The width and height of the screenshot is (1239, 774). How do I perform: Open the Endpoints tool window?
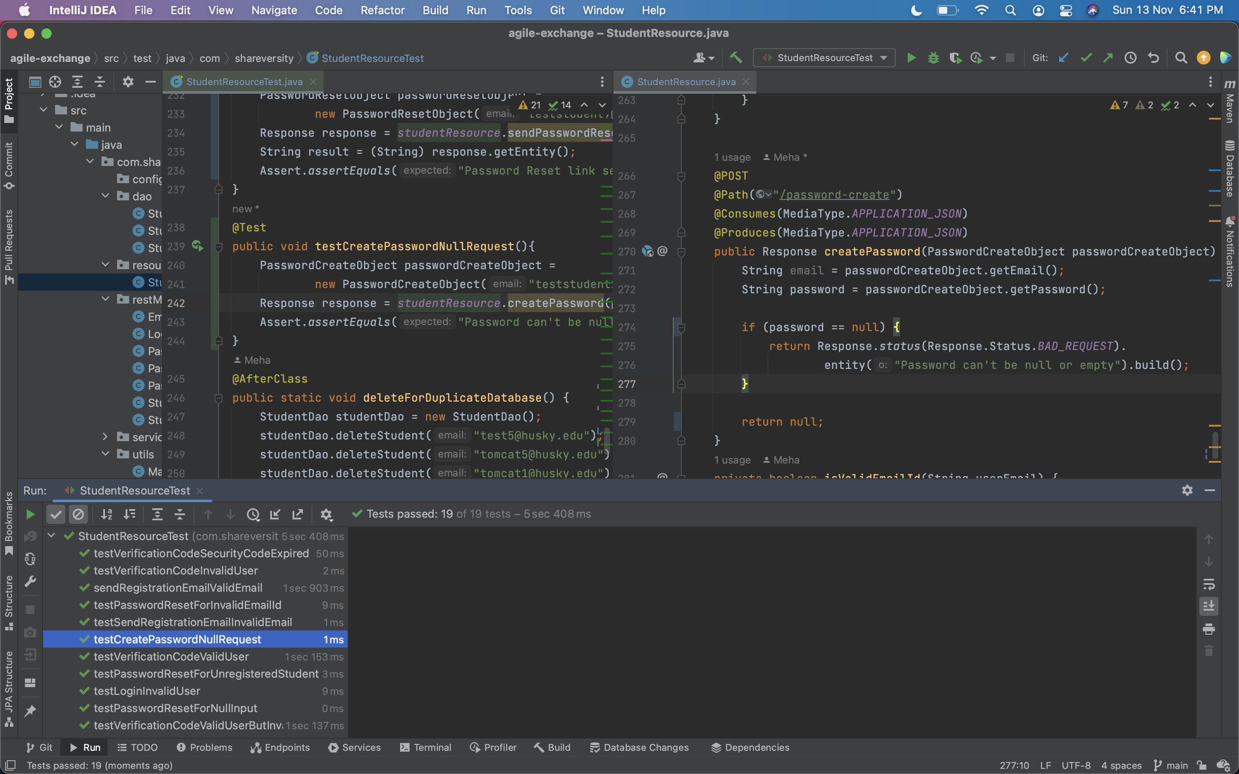pos(280,747)
